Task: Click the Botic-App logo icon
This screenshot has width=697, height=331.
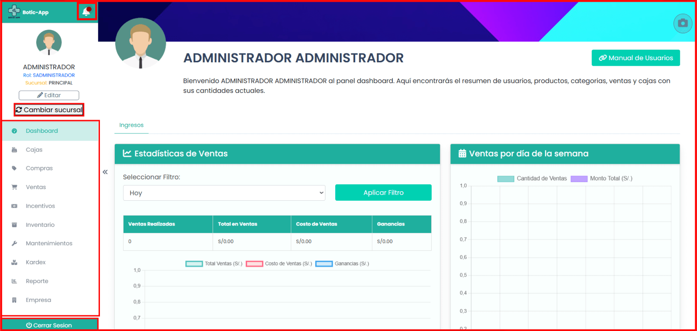Action: tap(14, 11)
